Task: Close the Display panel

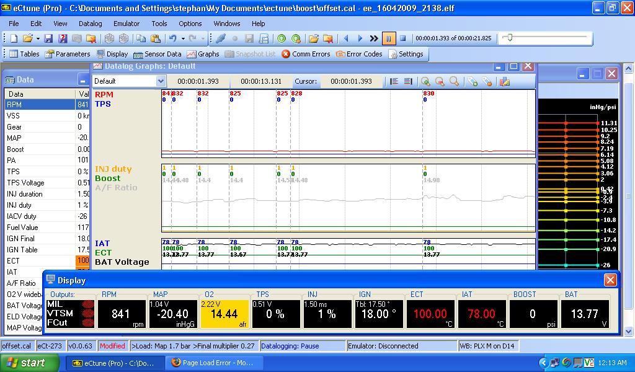Action: [610, 280]
